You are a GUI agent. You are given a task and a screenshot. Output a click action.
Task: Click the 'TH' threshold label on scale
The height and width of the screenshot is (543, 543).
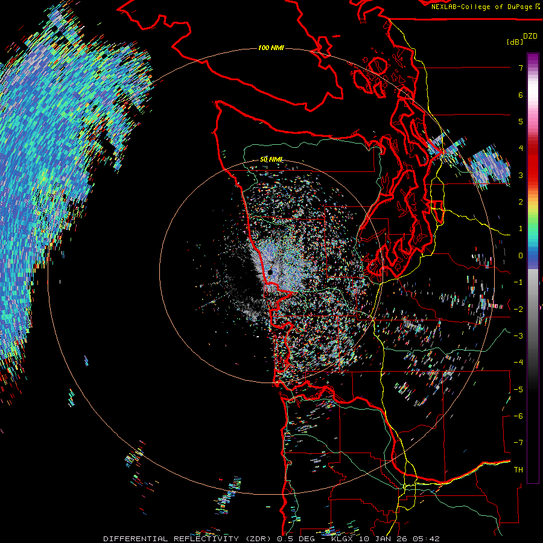(x=518, y=470)
